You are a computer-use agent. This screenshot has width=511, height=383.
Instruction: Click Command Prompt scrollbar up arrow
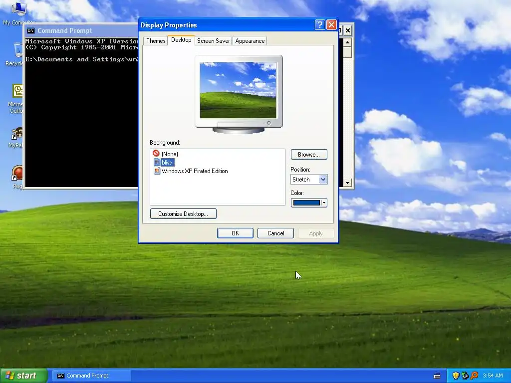coord(347,42)
